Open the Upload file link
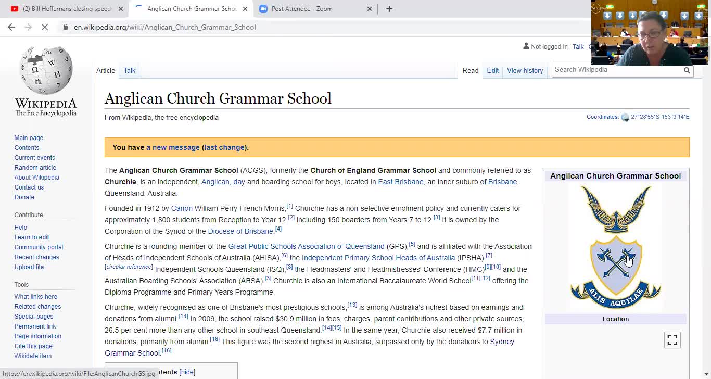 coord(29,267)
